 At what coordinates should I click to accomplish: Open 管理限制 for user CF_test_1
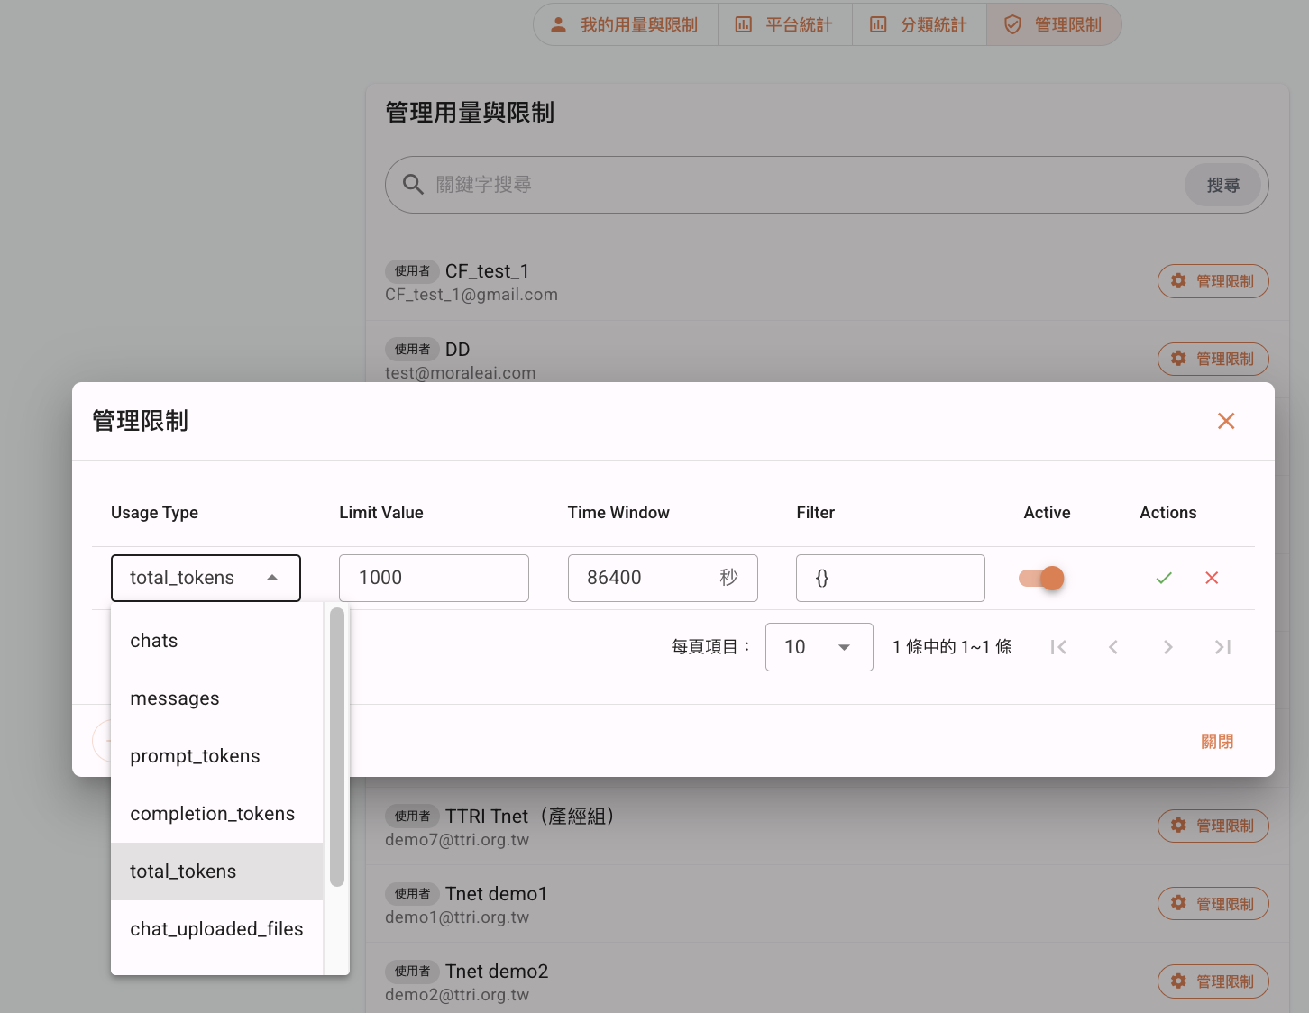point(1213,281)
